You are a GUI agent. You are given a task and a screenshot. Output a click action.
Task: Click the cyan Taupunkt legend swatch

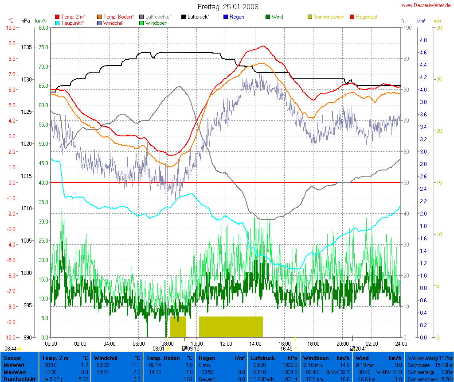57,23
